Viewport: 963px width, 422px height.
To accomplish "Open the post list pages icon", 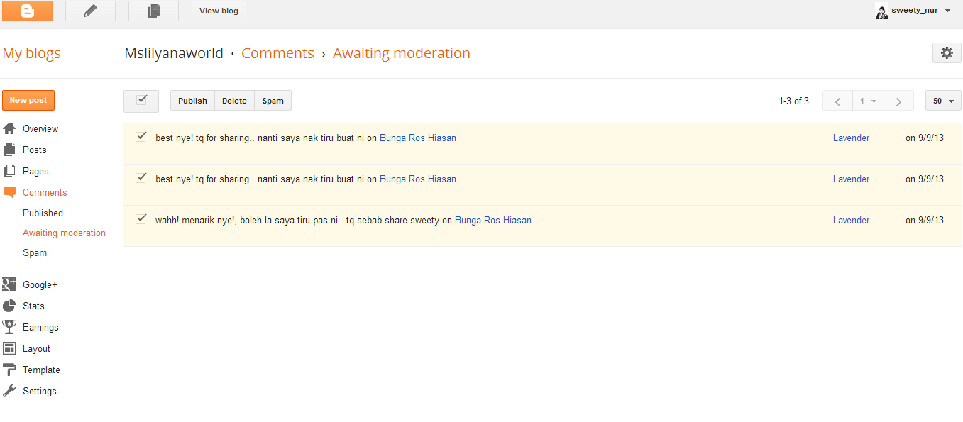I will pyautogui.click(x=153, y=11).
